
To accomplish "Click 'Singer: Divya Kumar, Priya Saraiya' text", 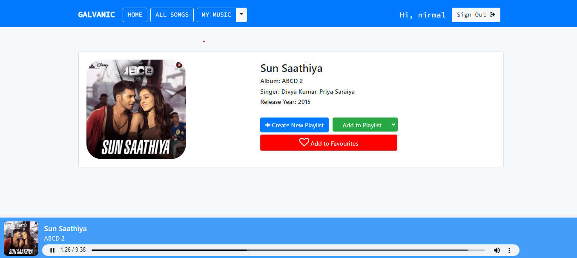I will (307, 92).
